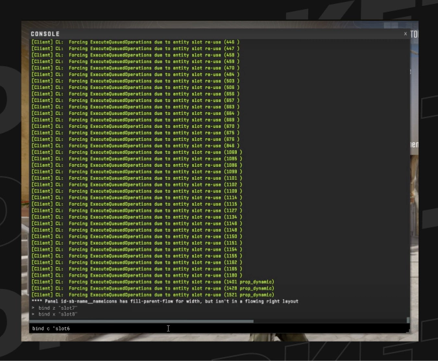Click the log entry for slot (1101 )
438x361 pixels.
136,178
